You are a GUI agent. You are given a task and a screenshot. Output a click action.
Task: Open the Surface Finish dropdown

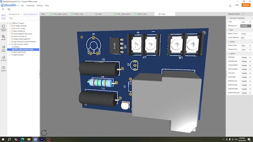point(246,50)
